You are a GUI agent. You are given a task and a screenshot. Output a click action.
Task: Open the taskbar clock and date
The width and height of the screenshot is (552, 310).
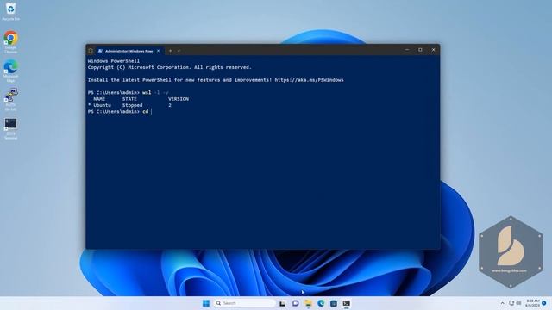(532, 303)
